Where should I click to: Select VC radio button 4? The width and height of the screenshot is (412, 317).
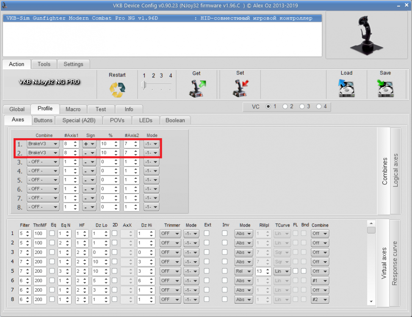(319, 107)
